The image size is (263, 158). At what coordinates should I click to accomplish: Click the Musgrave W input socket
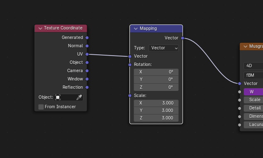click(240, 92)
